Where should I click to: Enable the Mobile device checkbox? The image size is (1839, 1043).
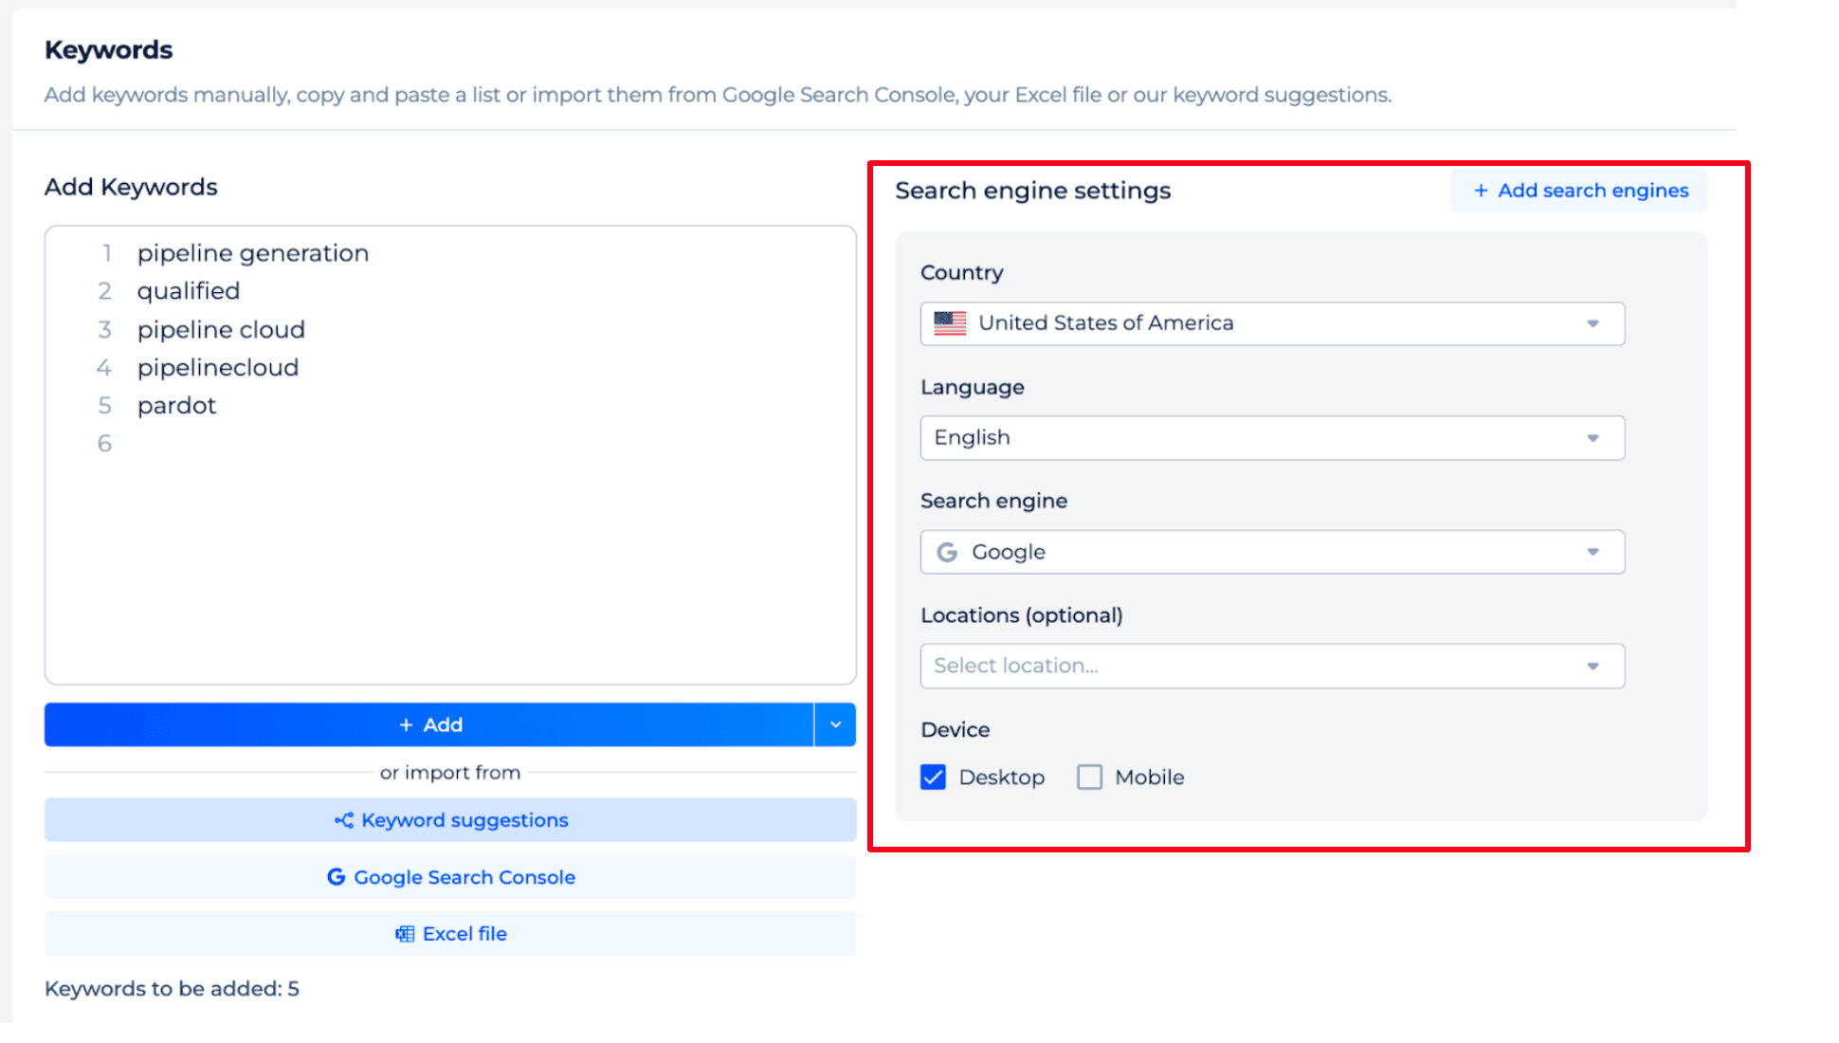point(1089,777)
